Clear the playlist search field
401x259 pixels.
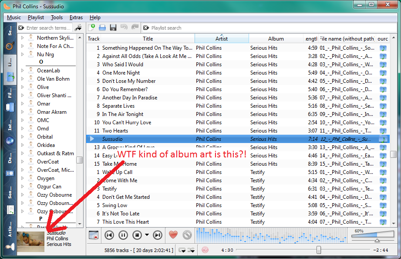(146, 27)
